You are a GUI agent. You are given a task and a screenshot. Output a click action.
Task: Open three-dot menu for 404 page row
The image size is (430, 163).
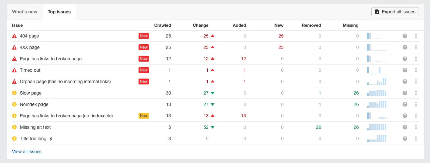(416, 36)
